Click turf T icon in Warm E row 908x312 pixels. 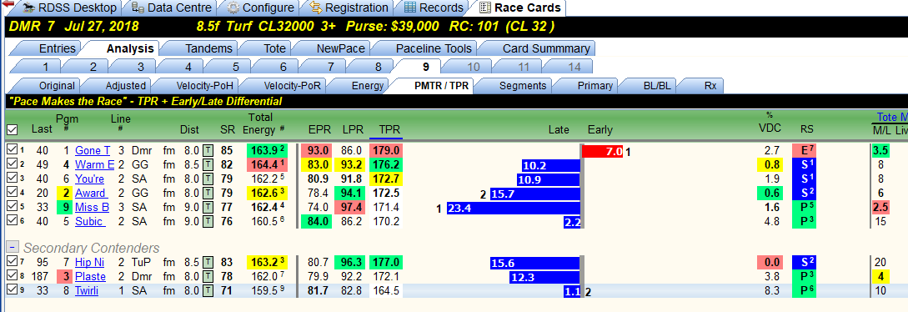[208, 164]
